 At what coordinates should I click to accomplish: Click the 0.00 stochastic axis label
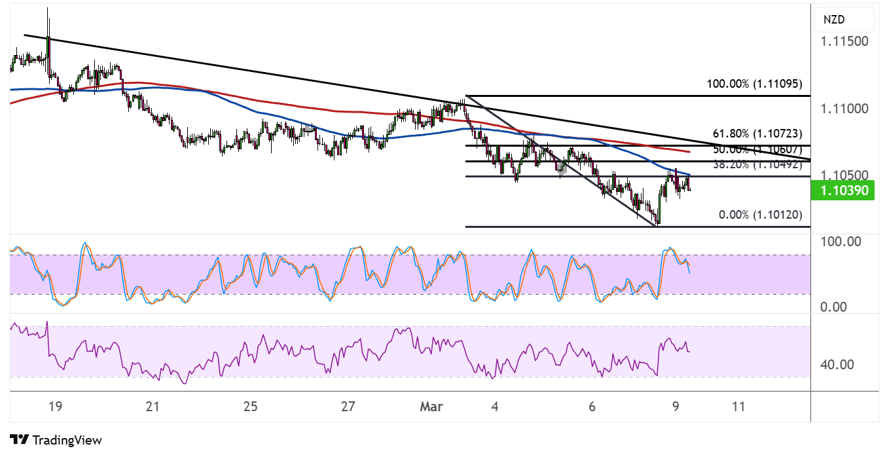click(x=833, y=307)
